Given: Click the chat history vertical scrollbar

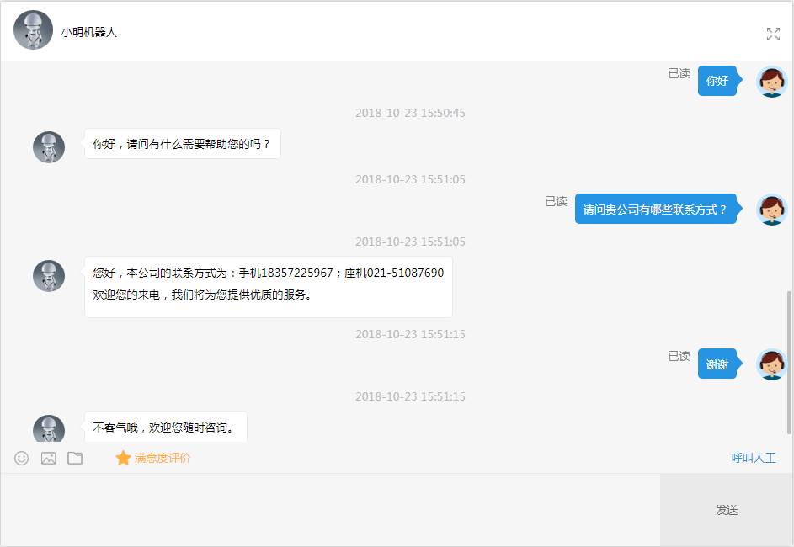Looking at the screenshot, I should 789,362.
